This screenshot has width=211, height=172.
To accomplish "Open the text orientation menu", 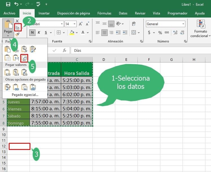I will (x=120, y=24).
